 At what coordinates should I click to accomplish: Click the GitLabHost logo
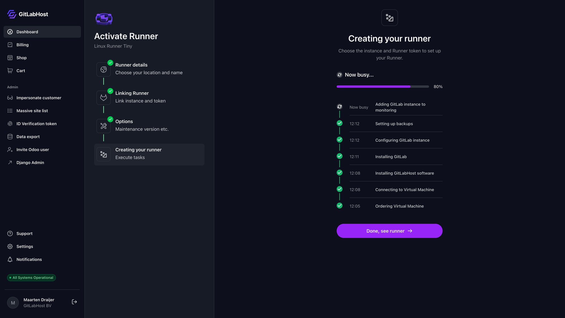tap(27, 14)
